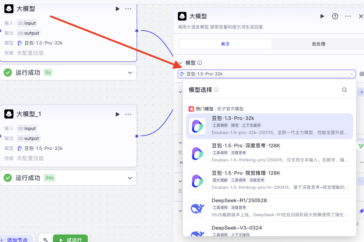Open the settings panel's three-dot menu
The image size is (364, 242).
pyautogui.click(x=348, y=16)
